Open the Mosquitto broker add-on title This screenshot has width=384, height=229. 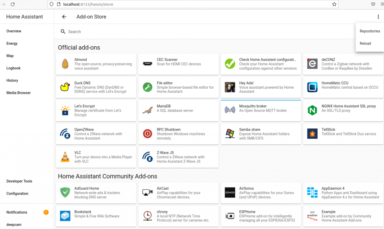pos(253,106)
